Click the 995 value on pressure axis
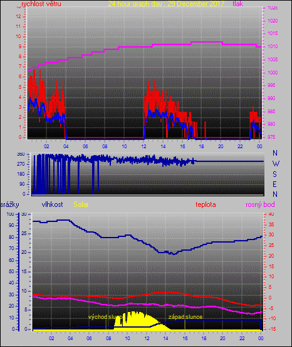This screenshot has width=292, height=347. 271,85
